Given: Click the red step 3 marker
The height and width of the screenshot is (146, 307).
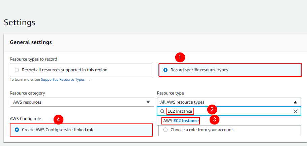Looking at the screenshot, I should [214, 119].
